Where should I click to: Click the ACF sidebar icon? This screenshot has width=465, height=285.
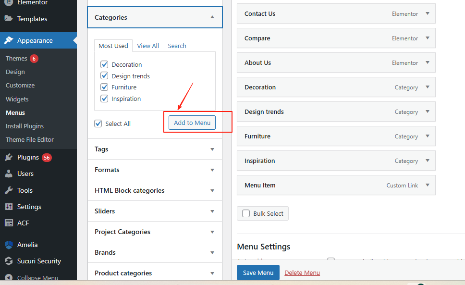[9, 223]
